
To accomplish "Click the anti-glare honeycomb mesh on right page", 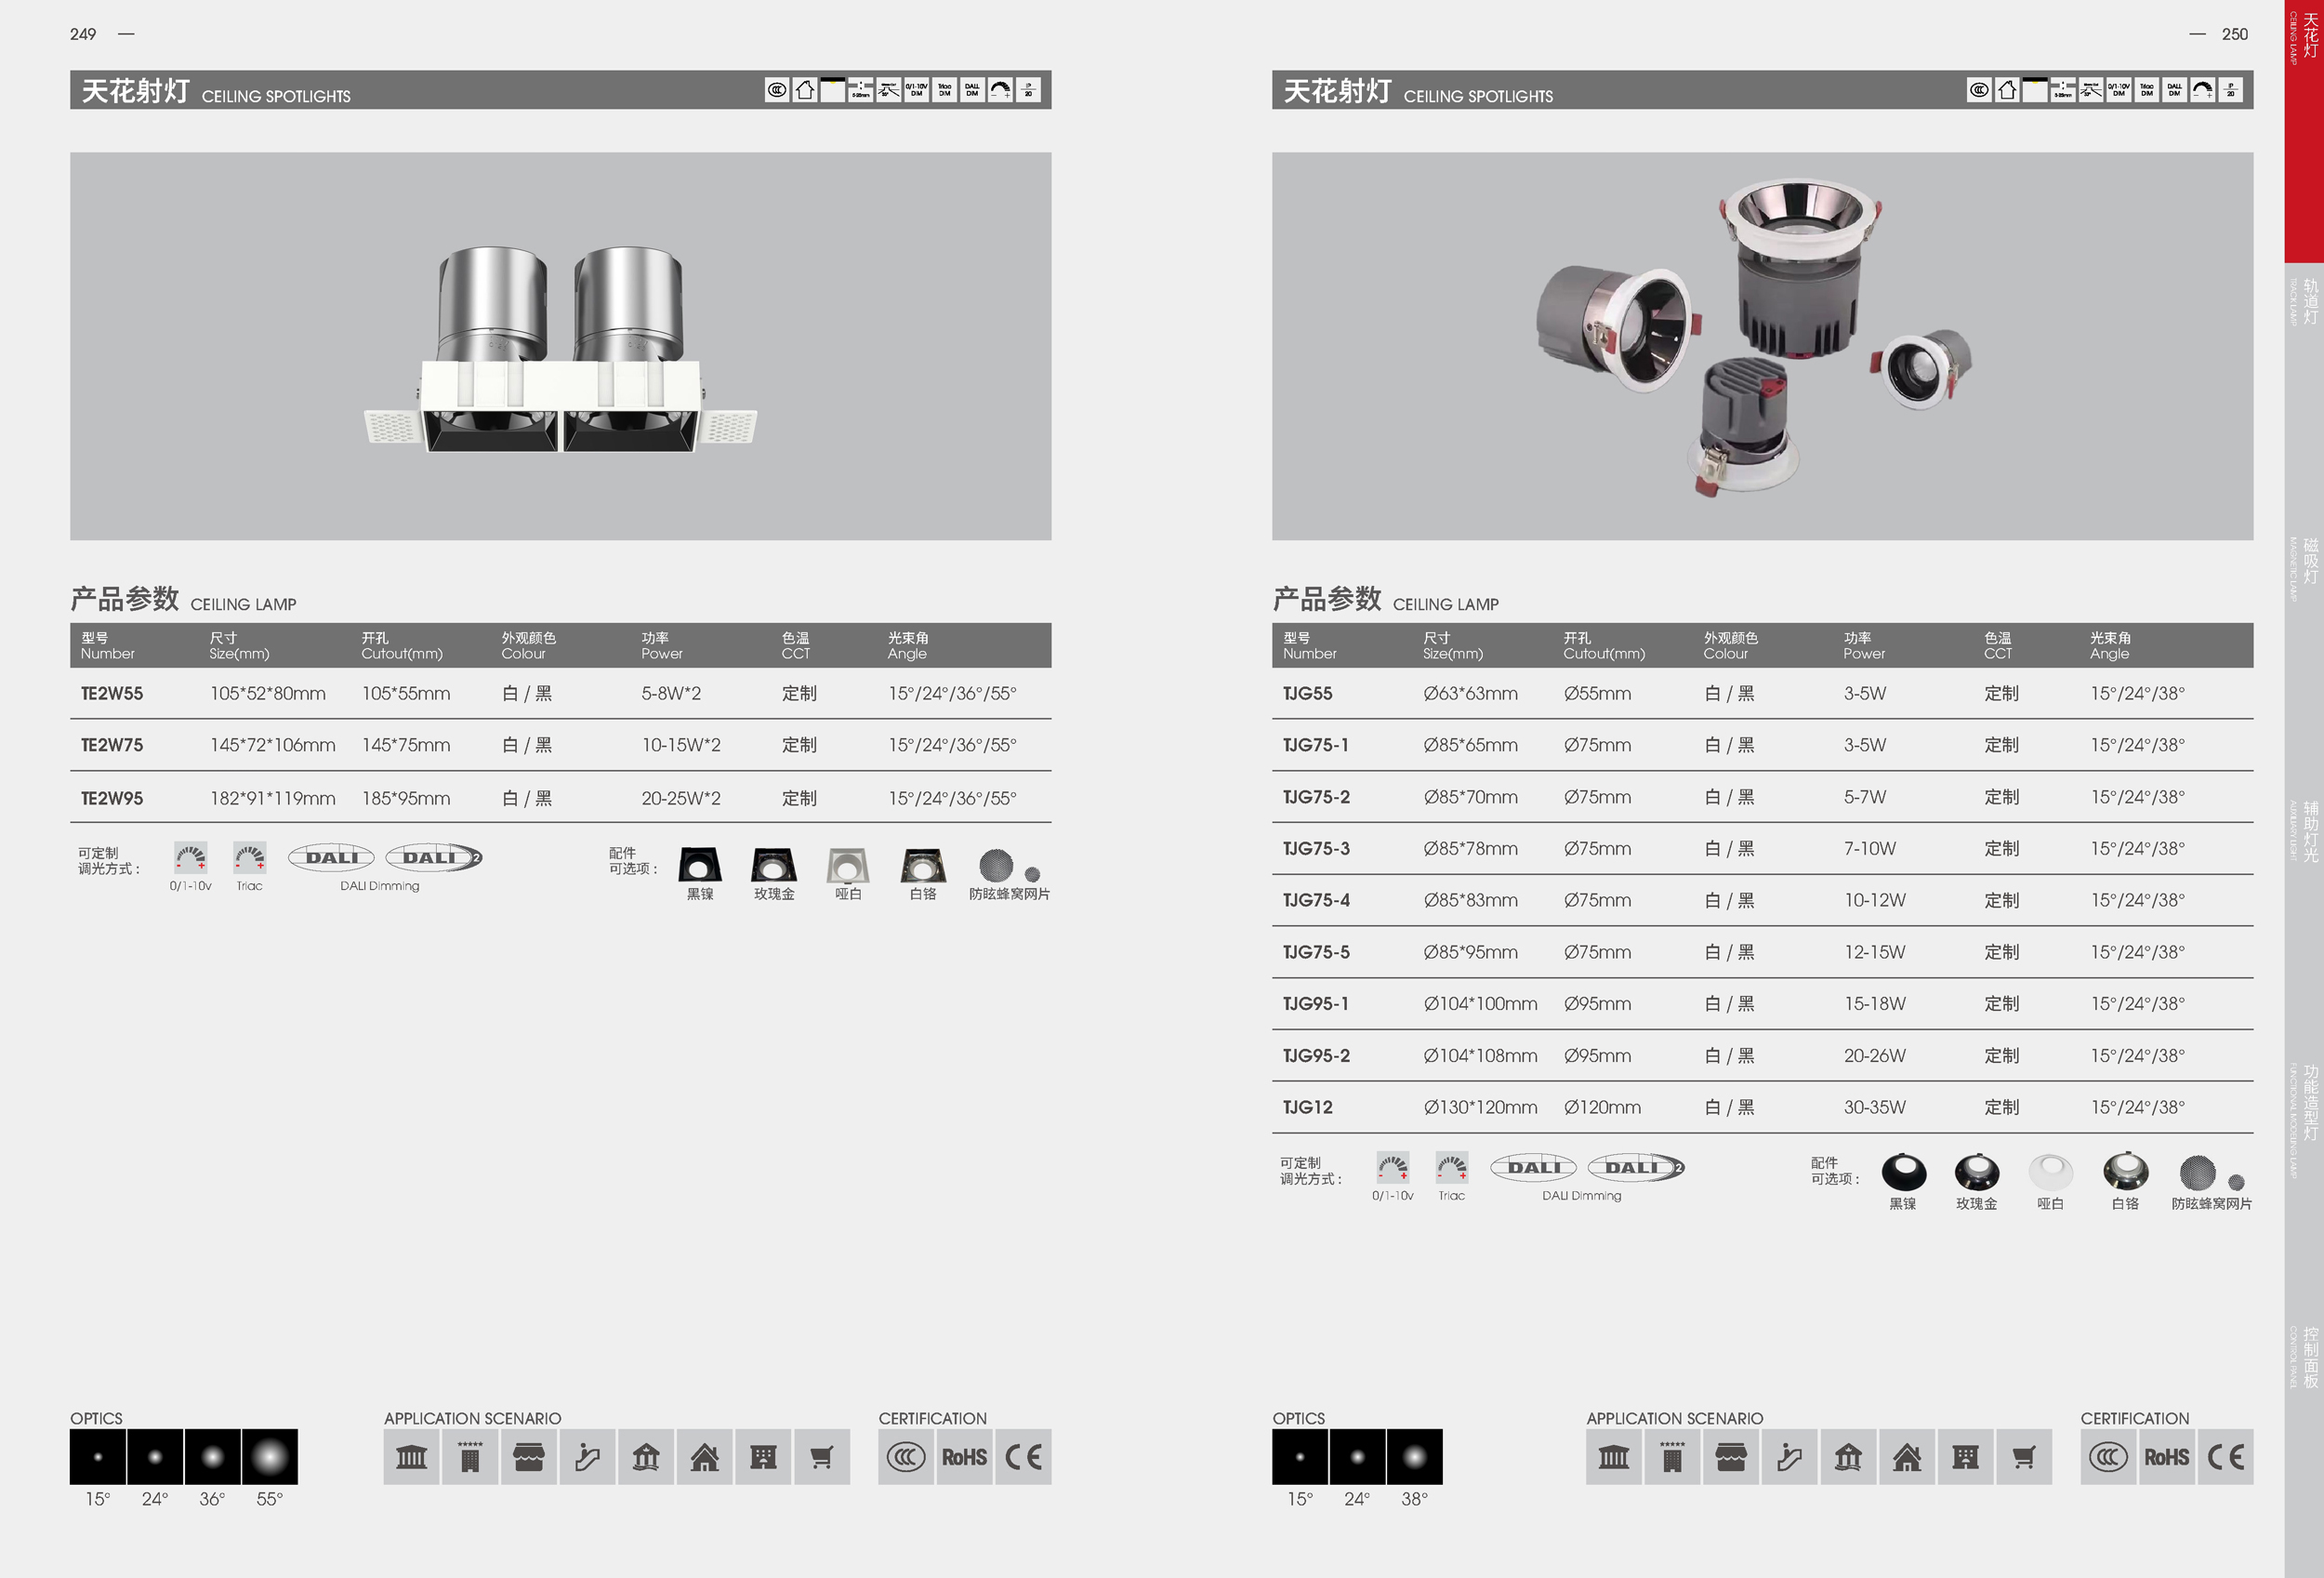I will (x=2198, y=1172).
